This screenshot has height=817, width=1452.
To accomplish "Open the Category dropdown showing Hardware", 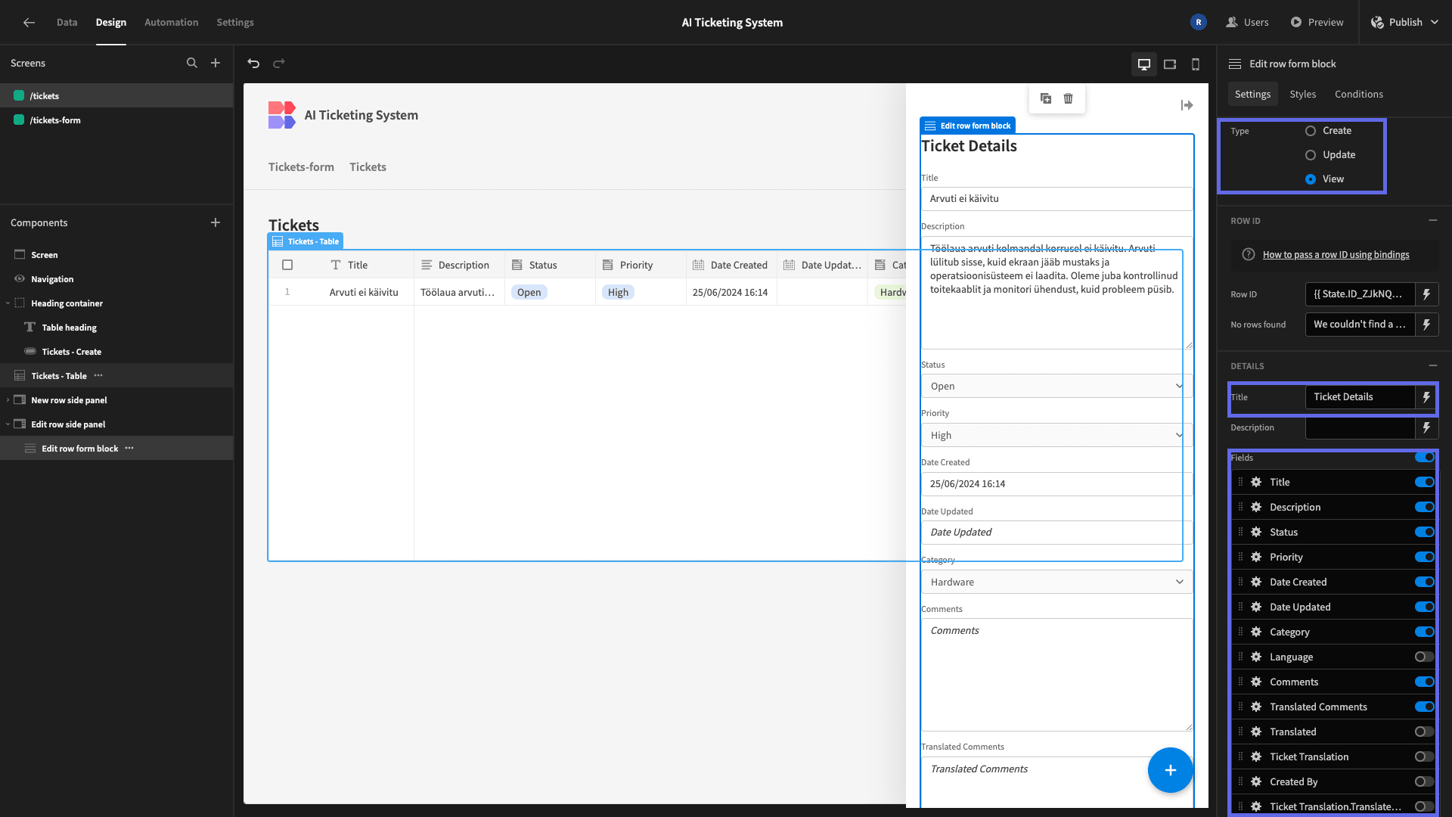I will (1056, 582).
